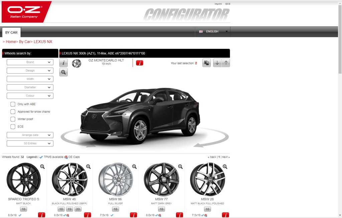Zoom into the MSW 86 wheel
Viewport: 342px width, 218px height.
click(134, 167)
